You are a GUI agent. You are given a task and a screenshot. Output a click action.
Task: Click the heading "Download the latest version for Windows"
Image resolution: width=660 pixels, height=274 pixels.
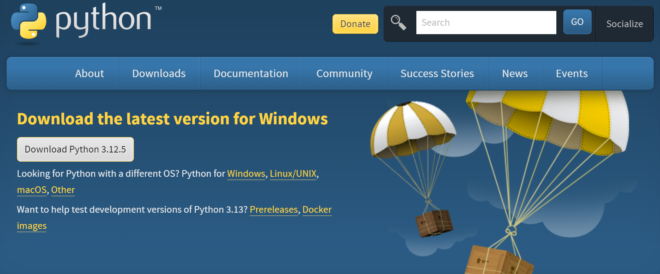[172, 119]
